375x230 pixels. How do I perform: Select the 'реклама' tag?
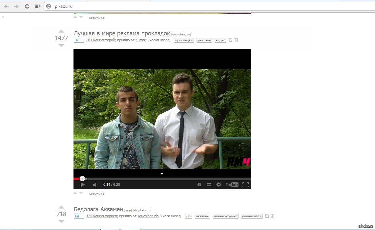tap(204, 40)
